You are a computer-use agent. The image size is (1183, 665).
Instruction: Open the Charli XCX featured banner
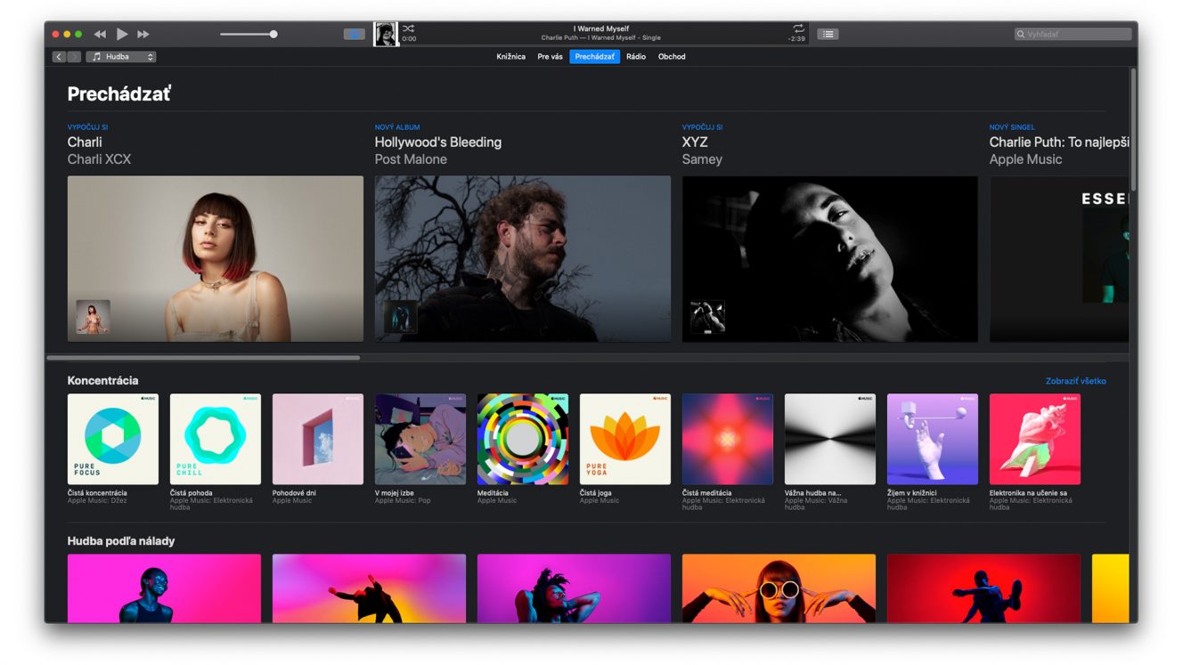[x=216, y=258]
